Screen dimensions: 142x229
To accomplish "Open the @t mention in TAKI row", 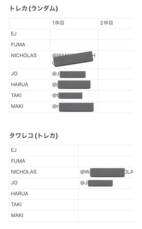I will (67, 96).
